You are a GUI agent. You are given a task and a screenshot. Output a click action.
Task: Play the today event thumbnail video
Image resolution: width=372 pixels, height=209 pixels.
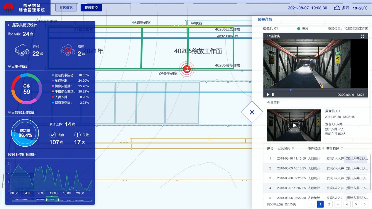pos(294,125)
